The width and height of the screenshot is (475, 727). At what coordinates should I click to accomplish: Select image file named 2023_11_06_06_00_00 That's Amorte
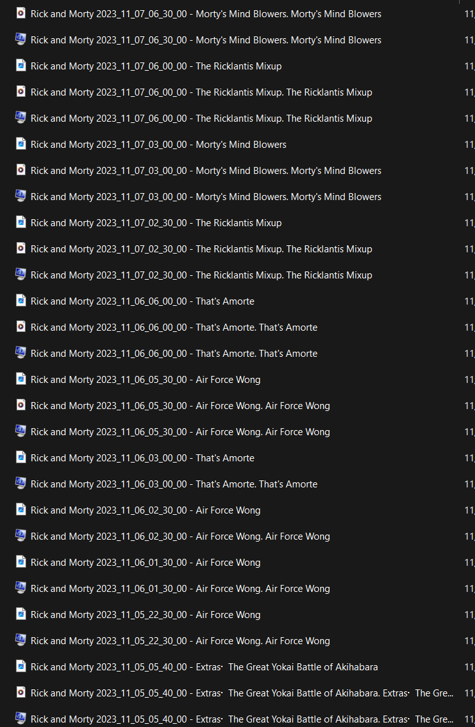[x=142, y=301]
